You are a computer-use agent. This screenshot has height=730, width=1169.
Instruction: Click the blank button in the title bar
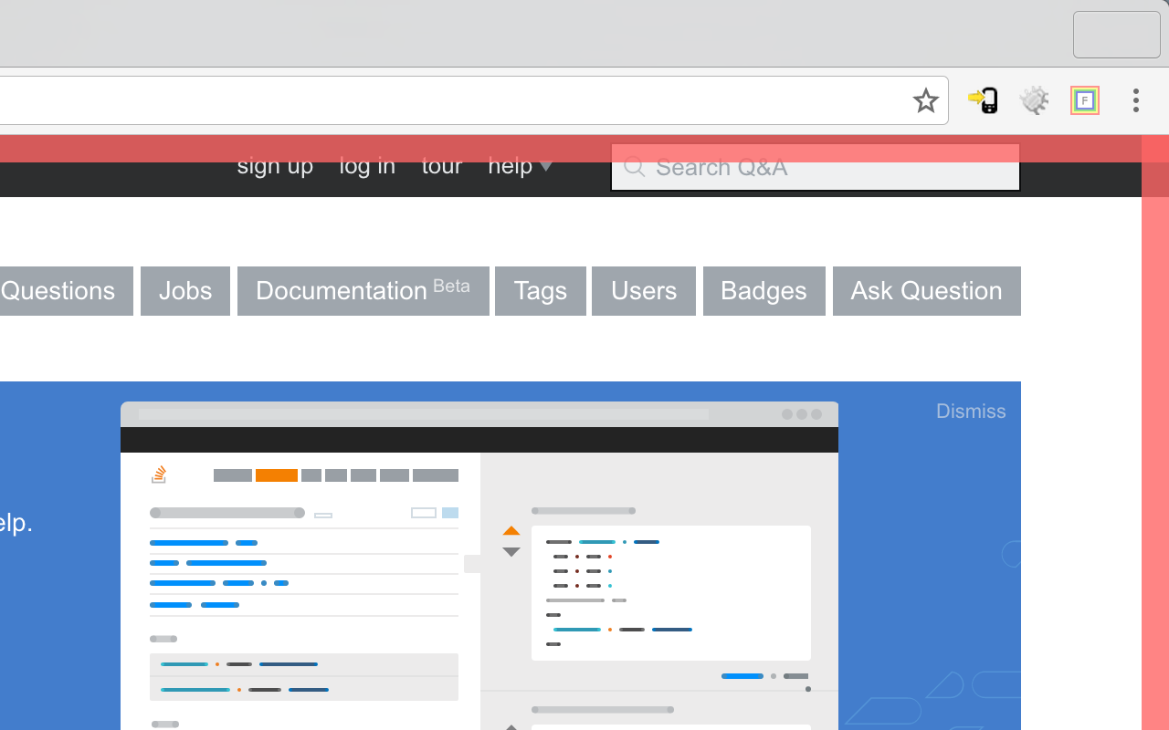click(1117, 35)
